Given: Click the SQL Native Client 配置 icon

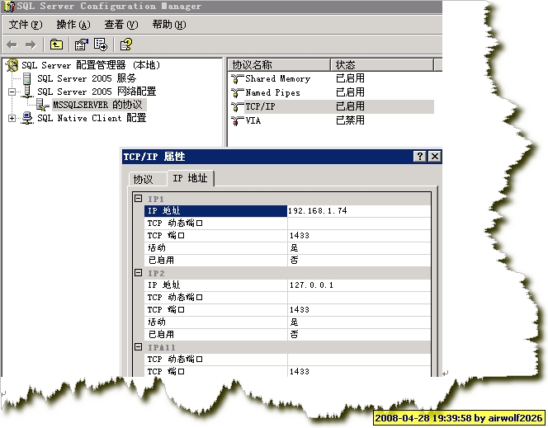Looking at the screenshot, I should 27,118.
